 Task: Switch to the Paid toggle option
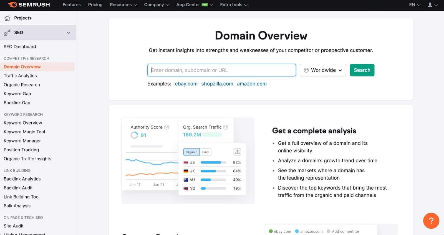click(205, 152)
